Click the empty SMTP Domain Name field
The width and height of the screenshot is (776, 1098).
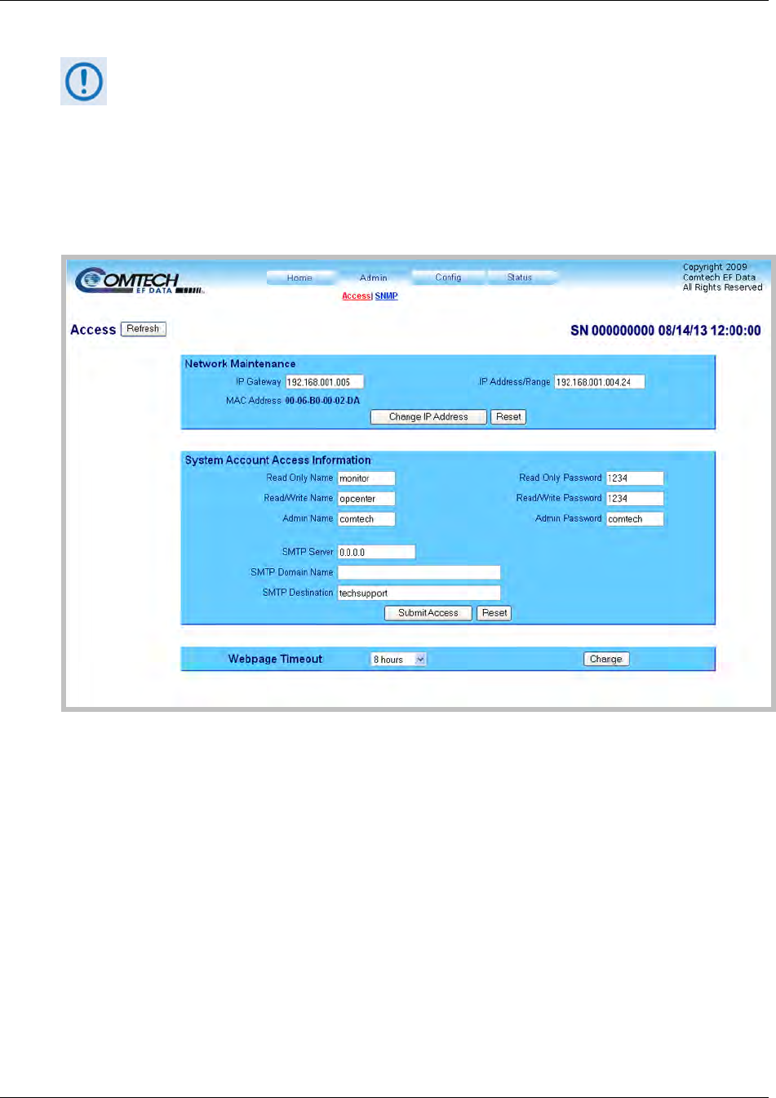pyautogui.click(x=419, y=573)
